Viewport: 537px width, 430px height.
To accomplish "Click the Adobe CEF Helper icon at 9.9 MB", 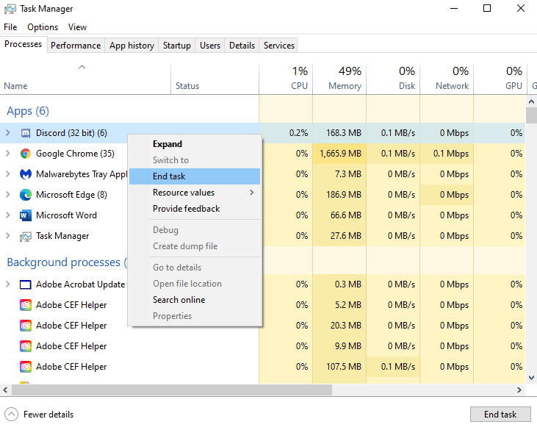I will point(26,346).
